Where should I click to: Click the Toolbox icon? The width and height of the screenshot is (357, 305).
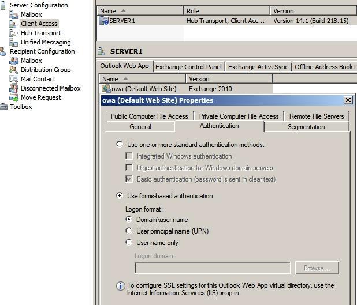coord(3,107)
